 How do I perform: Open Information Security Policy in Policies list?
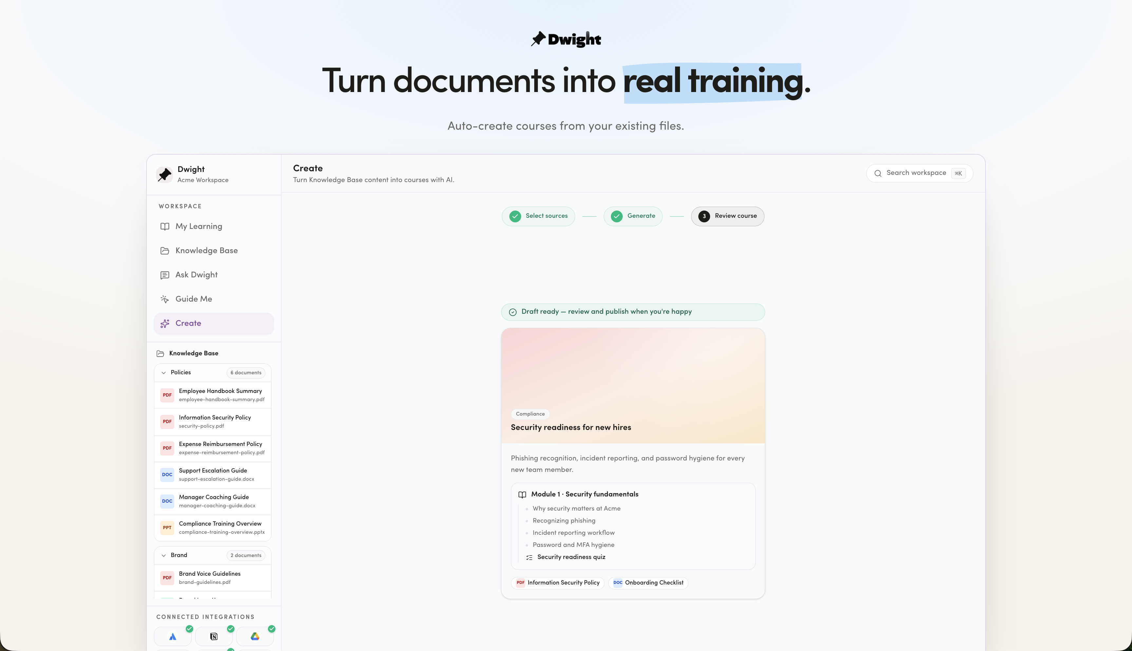pyautogui.click(x=213, y=422)
